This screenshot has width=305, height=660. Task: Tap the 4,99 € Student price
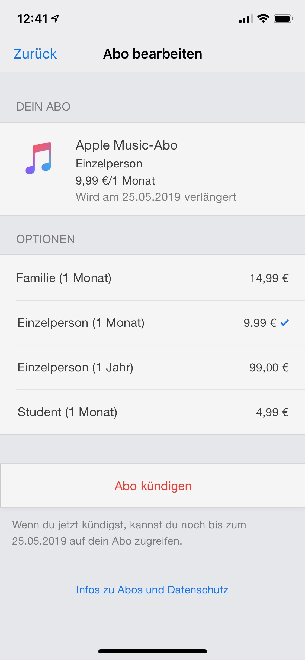[x=272, y=412]
